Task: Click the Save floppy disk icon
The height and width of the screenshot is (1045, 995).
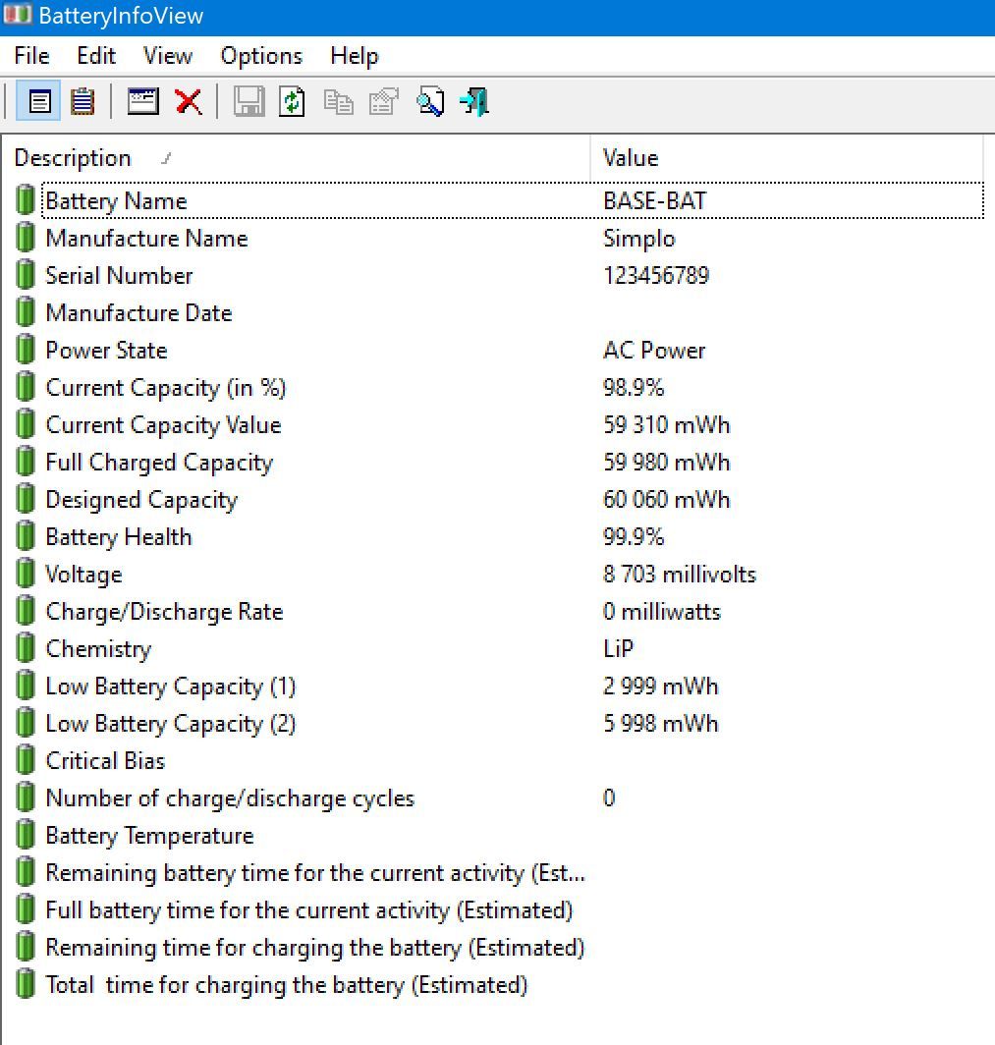Action: point(249,102)
